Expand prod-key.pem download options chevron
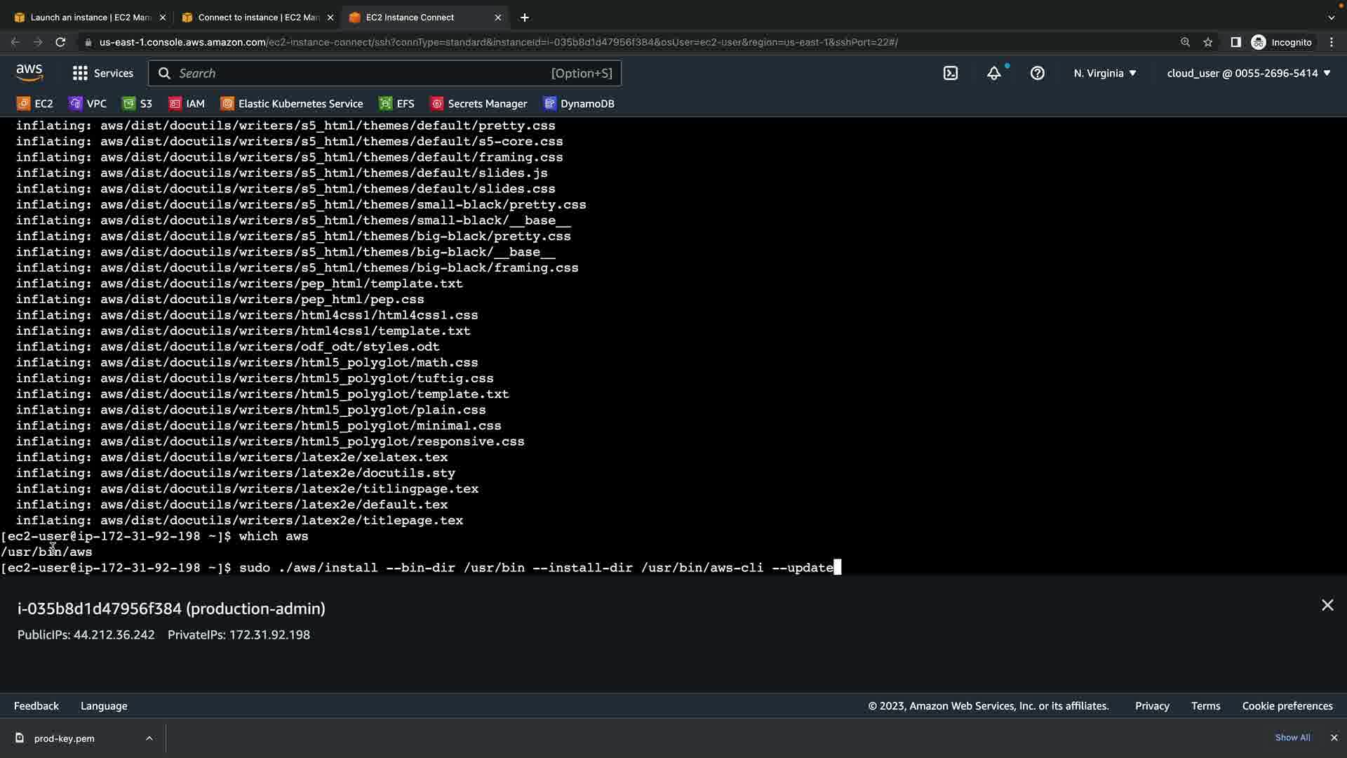 (149, 738)
